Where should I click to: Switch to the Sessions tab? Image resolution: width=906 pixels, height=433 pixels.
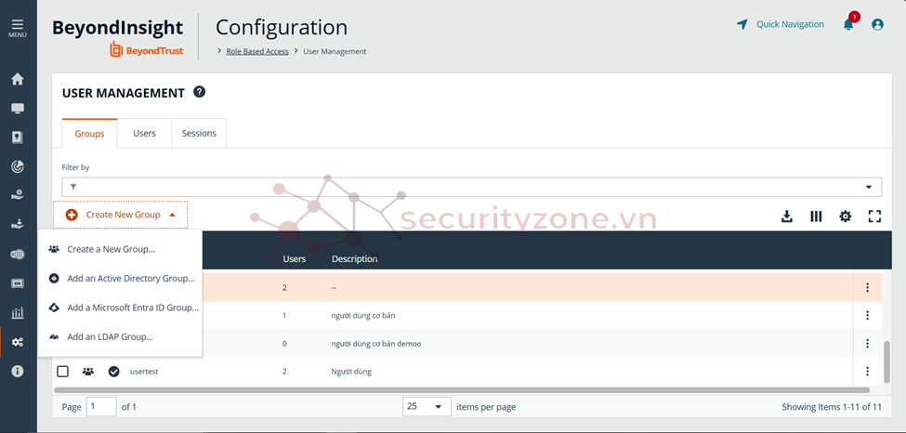(199, 134)
